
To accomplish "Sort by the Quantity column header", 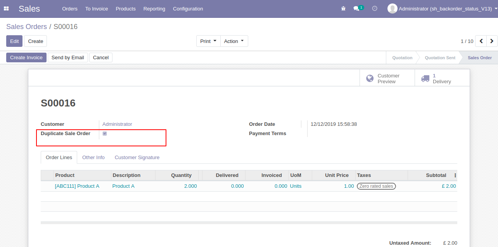I will point(177,175).
